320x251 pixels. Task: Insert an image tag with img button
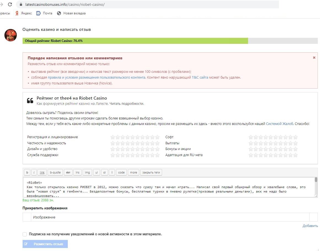(87, 172)
